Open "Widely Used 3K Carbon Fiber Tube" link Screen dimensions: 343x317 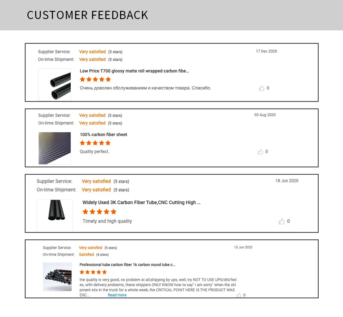(x=142, y=203)
